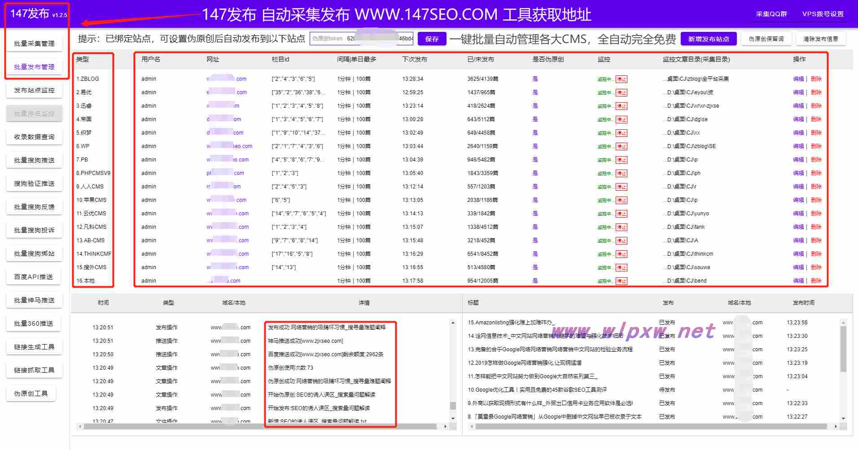
Task: Edit the 1.ZBLOG site entry
Action: (x=798, y=79)
